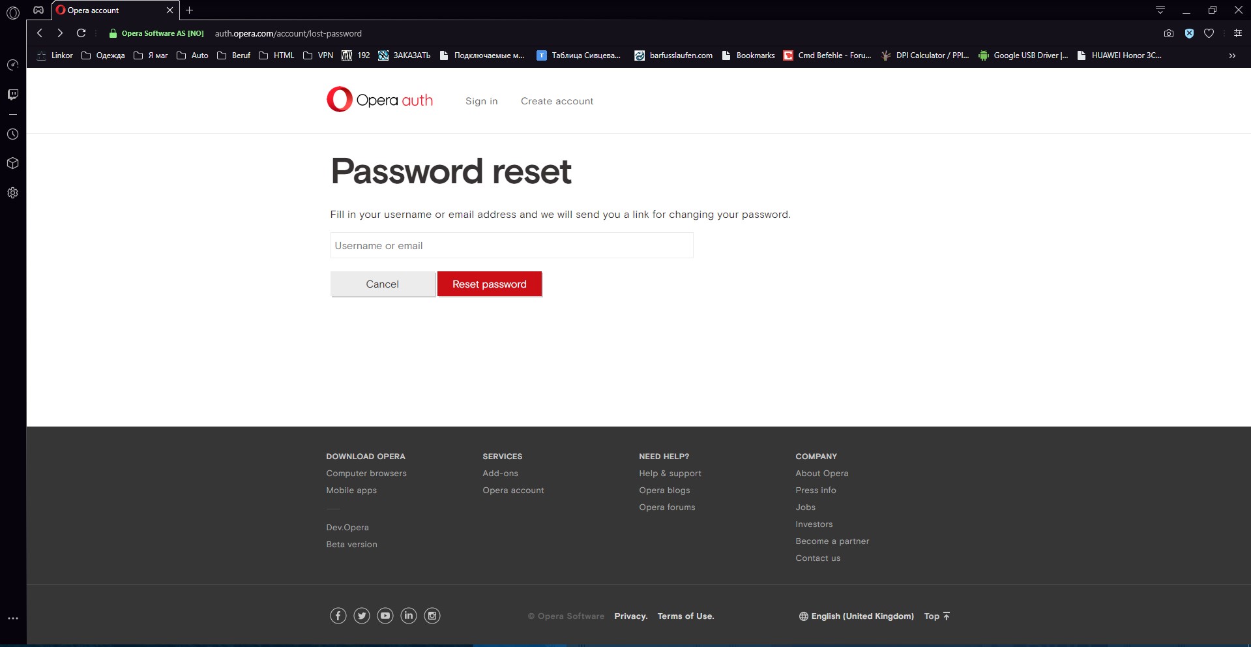Add page to bookmarks heart icon
1251x647 pixels.
coord(1209,33)
